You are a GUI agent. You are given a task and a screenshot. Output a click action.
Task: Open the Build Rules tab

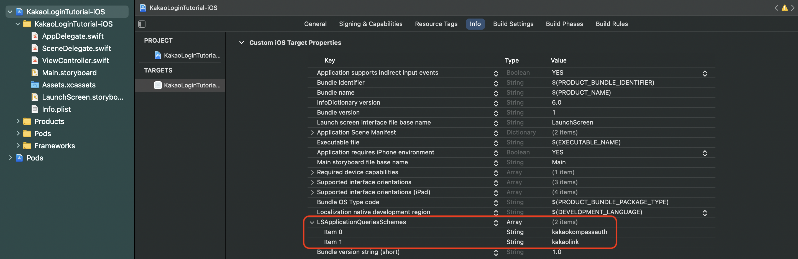click(612, 24)
